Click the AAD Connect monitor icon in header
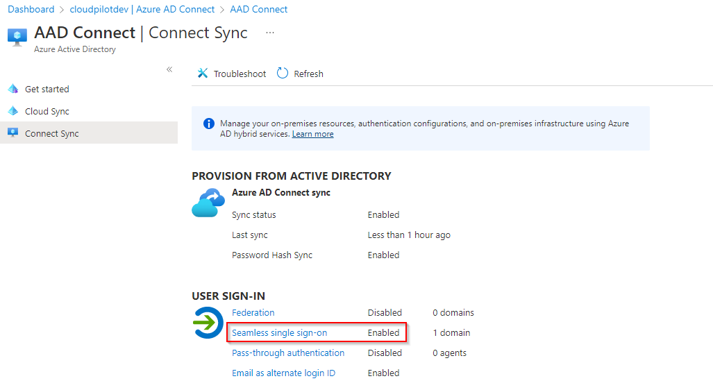The width and height of the screenshot is (713, 390). (17, 37)
